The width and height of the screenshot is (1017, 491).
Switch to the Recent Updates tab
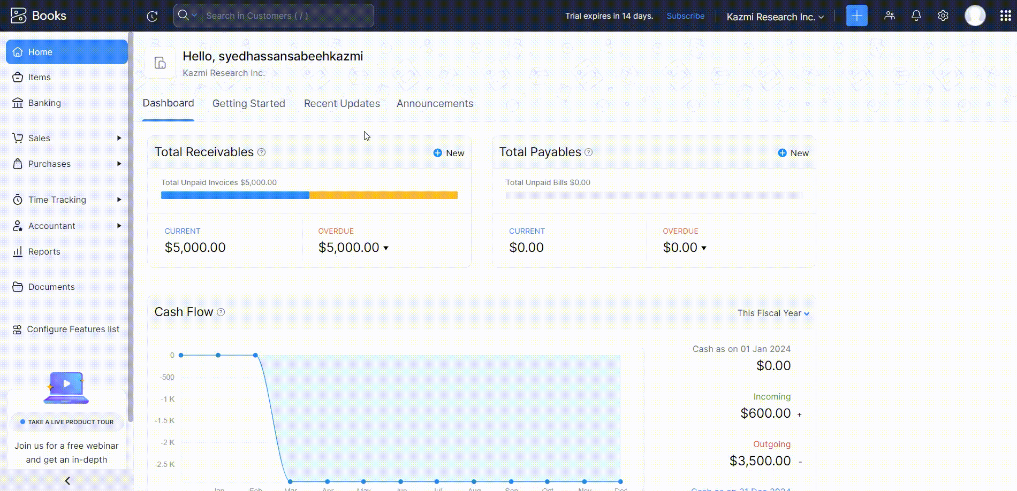tap(341, 103)
